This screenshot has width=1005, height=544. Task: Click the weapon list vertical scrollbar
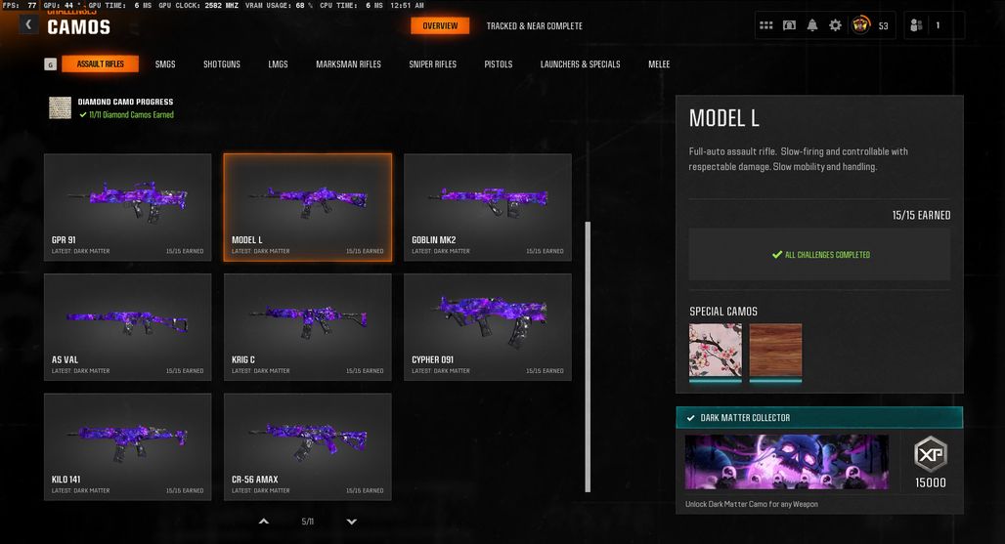[588, 356]
